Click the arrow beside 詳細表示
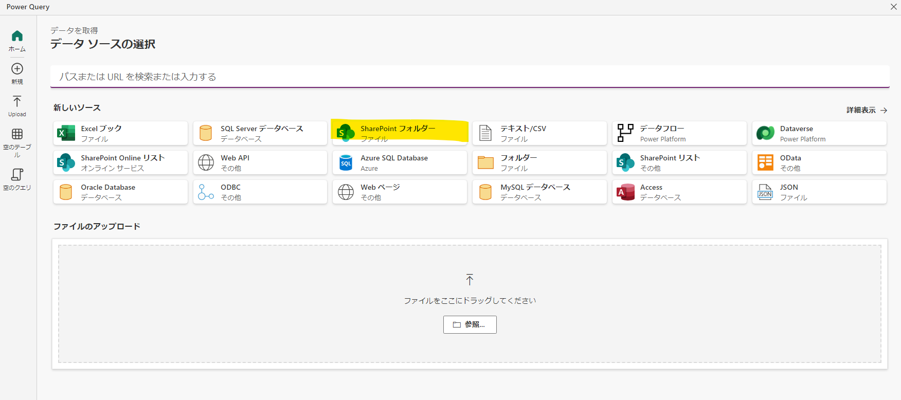The height and width of the screenshot is (400, 901). pos(884,110)
